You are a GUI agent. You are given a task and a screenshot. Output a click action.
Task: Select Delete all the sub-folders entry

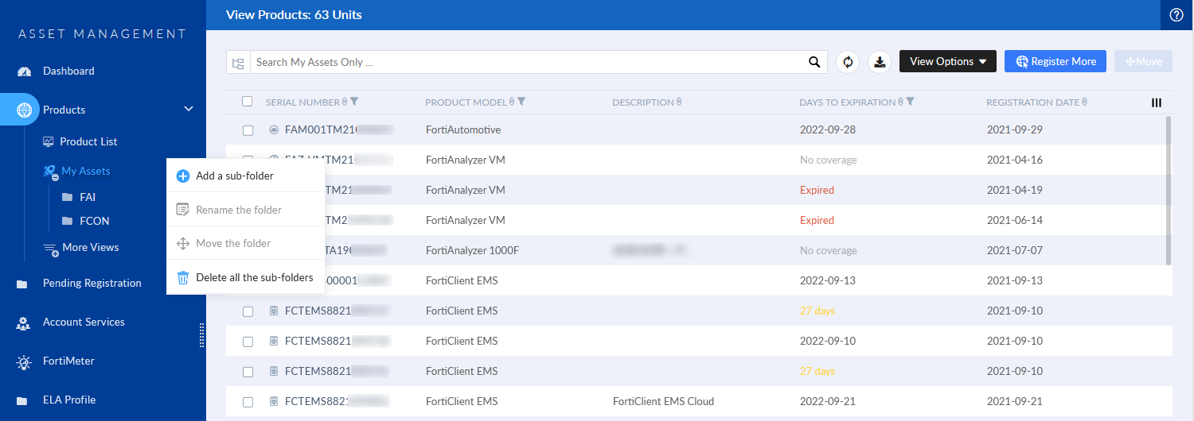[246, 278]
